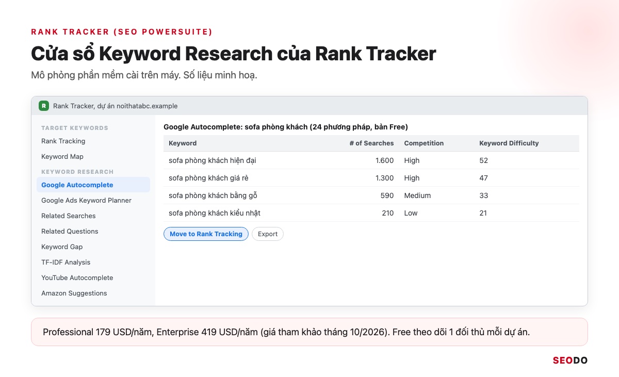
Task: Sort by Competition column header
Action: (423, 143)
